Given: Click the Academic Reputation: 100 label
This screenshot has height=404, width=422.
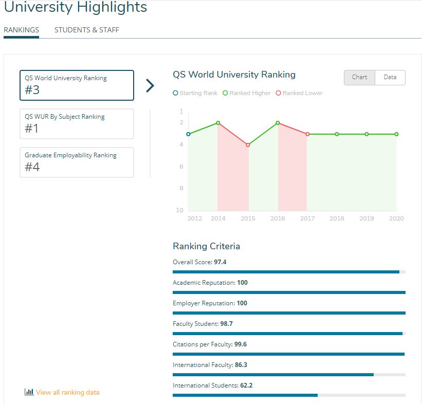Looking at the screenshot, I should (210, 283).
